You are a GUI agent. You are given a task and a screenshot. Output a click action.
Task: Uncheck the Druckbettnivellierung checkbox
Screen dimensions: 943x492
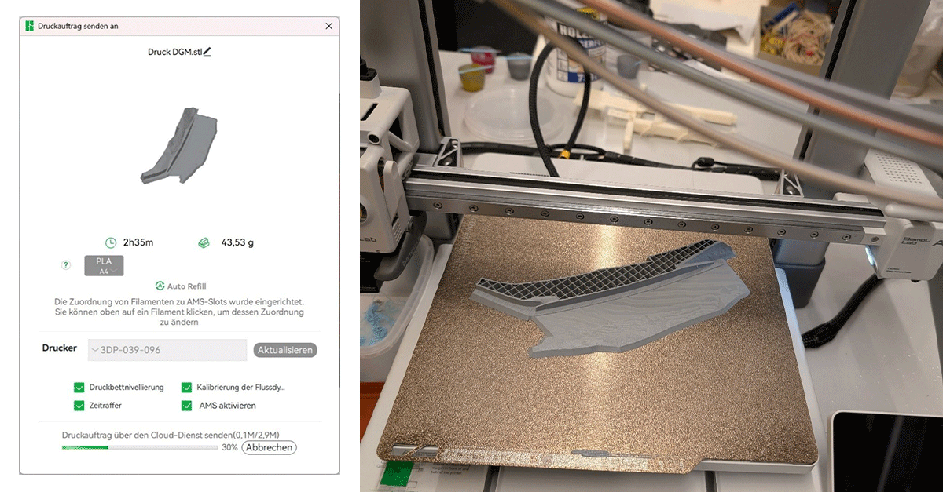(79, 388)
